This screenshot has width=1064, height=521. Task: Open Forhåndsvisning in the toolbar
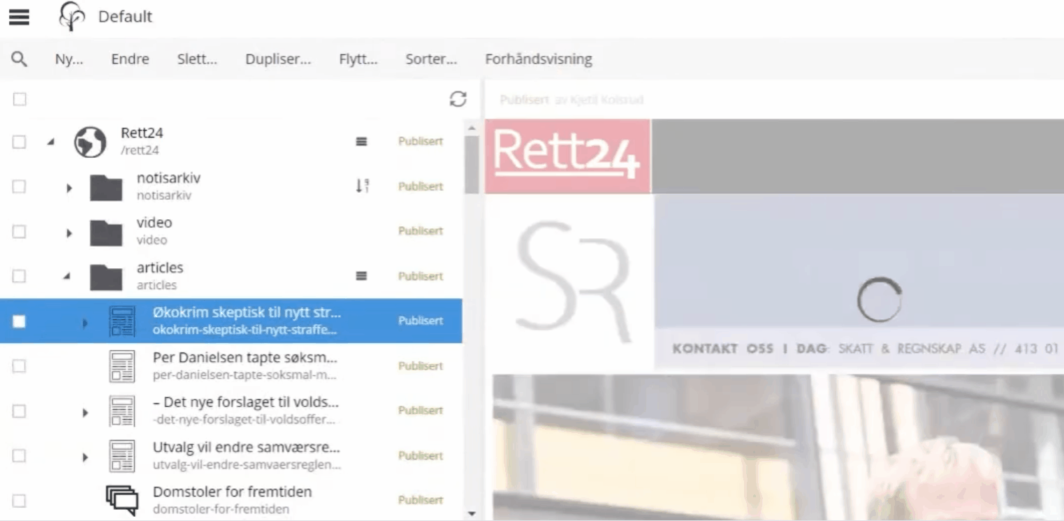[x=538, y=59]
